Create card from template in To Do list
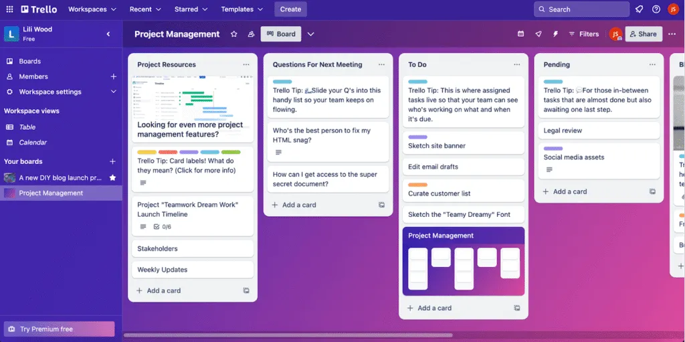The height and width of the screenshot is (342, 685). 517,308
